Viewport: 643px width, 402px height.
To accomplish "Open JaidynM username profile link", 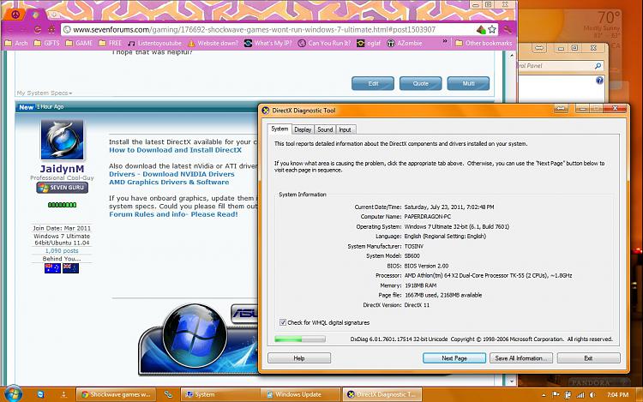I will coord(62,169).
